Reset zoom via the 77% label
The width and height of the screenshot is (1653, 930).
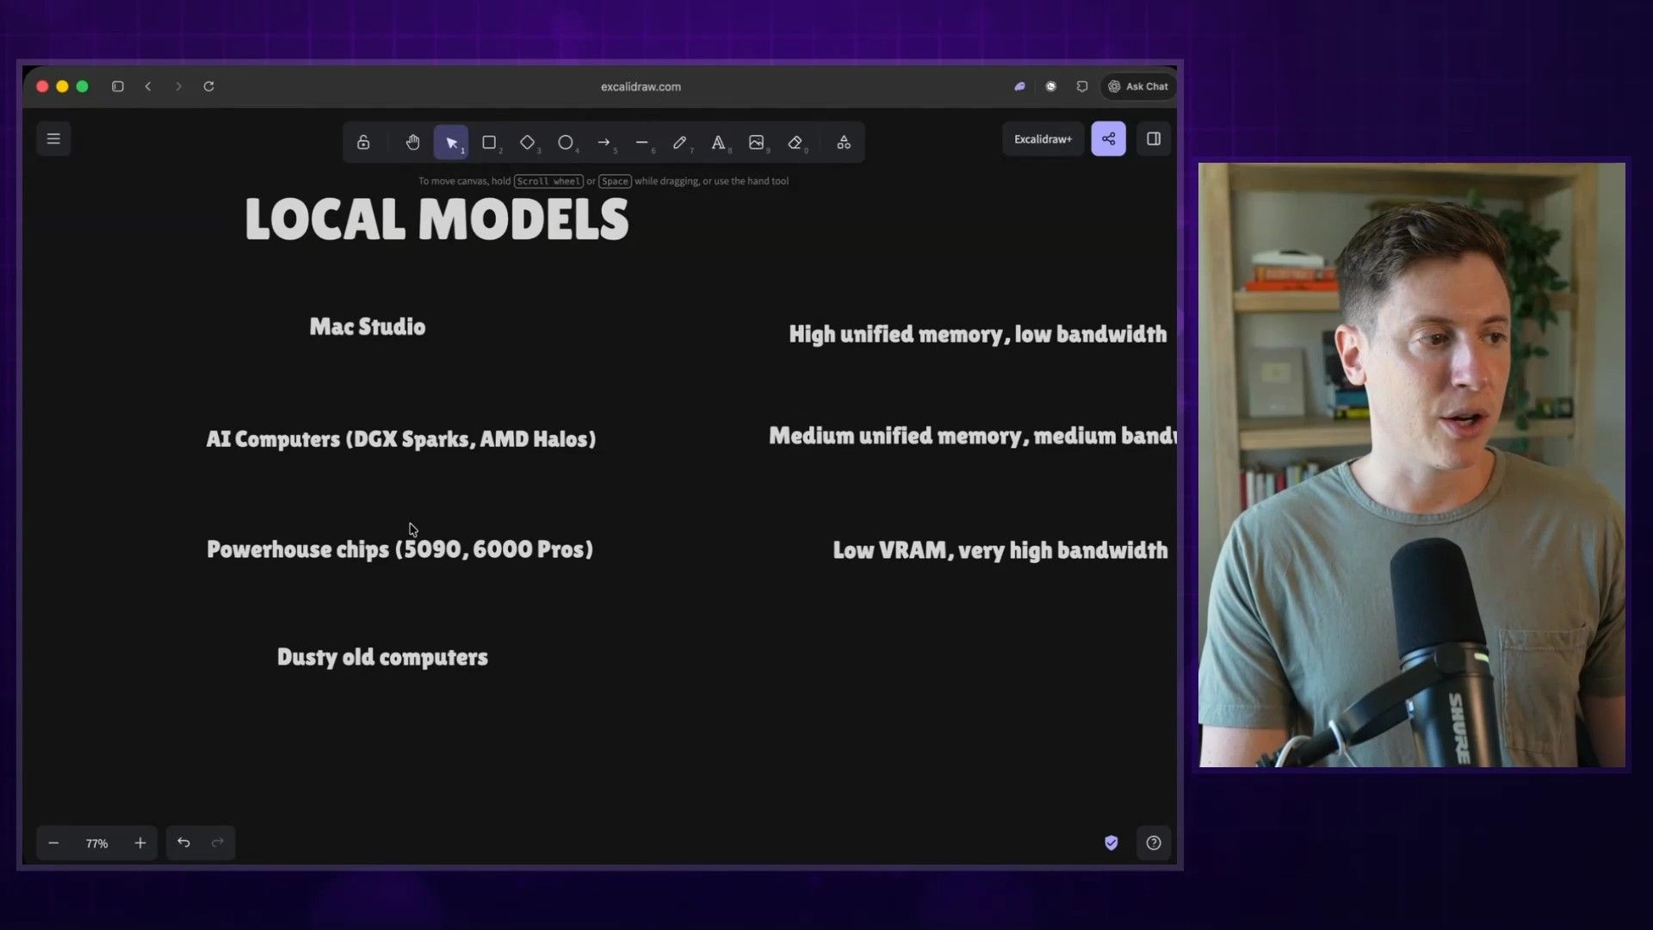(96, 844)
